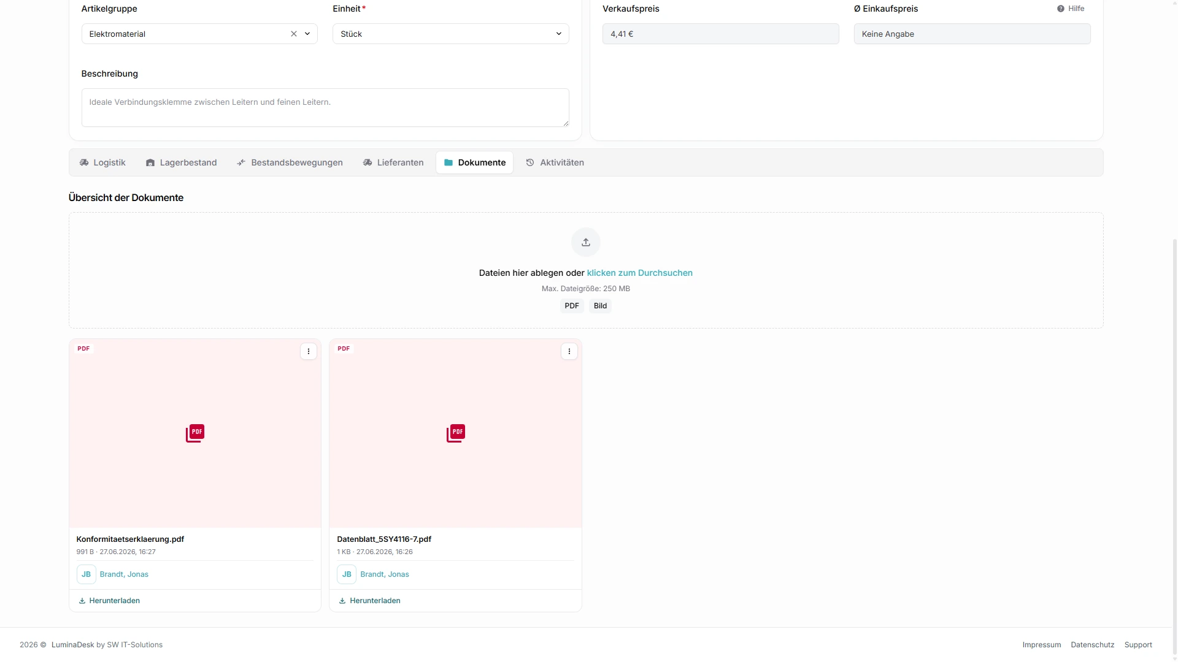Click the PDF tag on the Konformitaetserklaerung card

tap(83, 349)
